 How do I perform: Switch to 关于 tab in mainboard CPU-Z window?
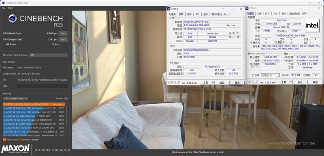(226, 14)
